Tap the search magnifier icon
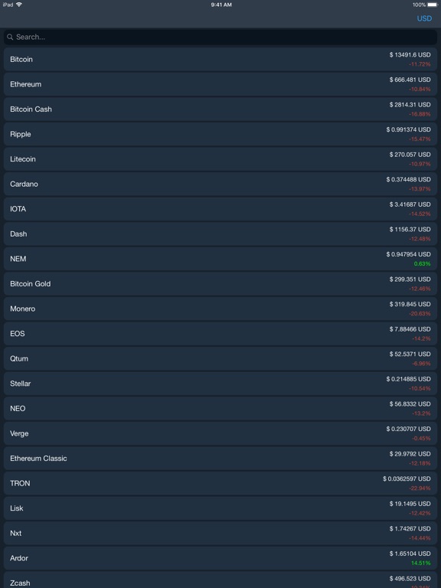This screenshot has height=588, width=441. (10, 37)
